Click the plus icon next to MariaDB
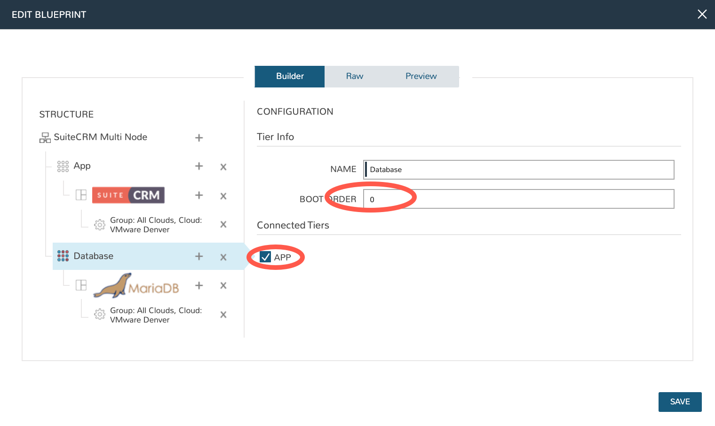 (199, 286)
